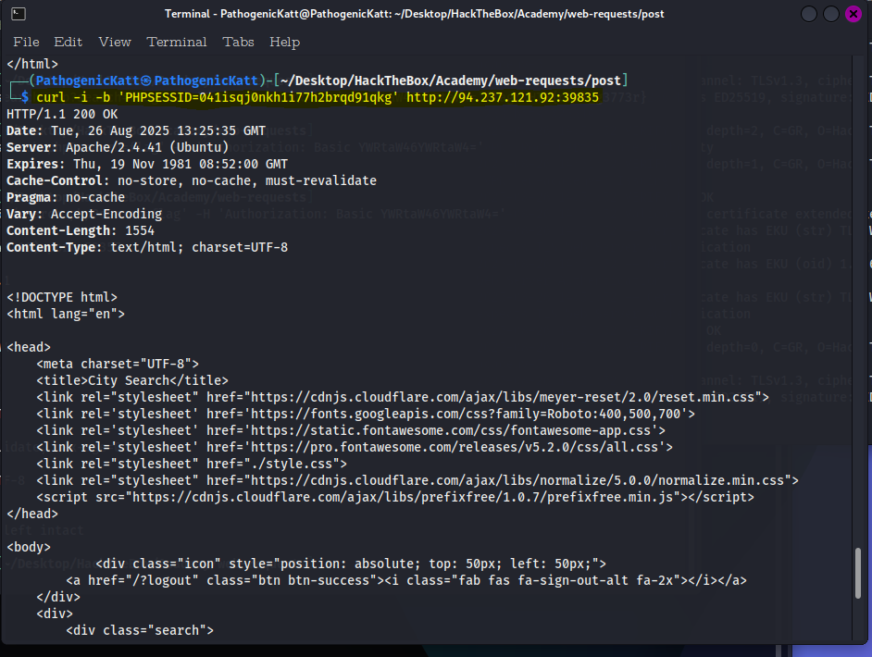Open the Tabs menu

point(238,42)
